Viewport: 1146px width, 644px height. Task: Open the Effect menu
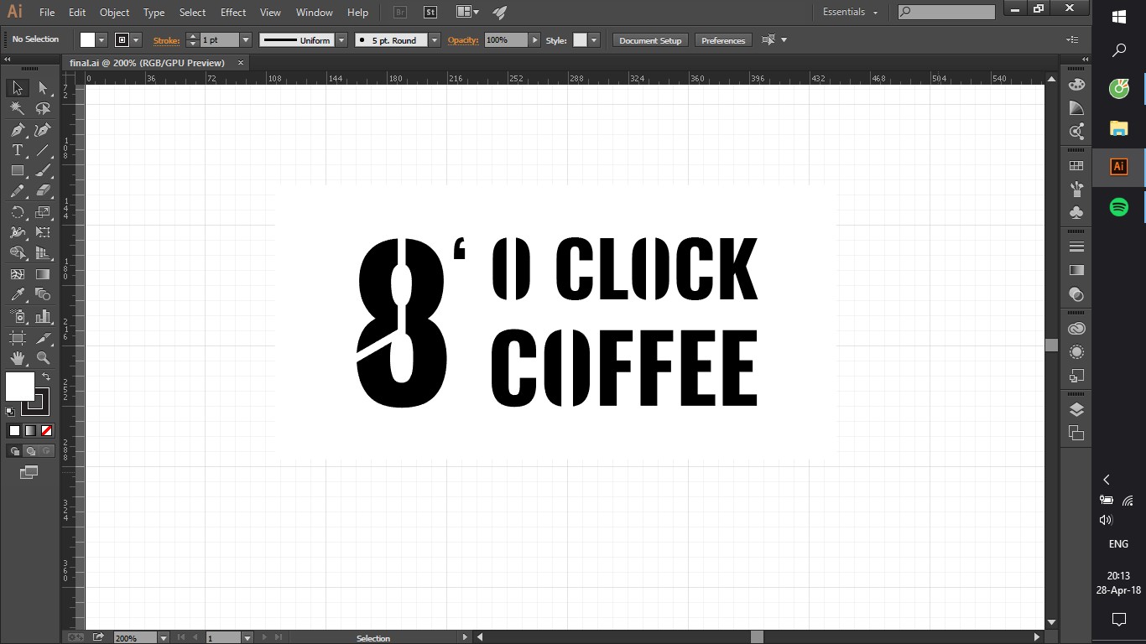(233, 13)
